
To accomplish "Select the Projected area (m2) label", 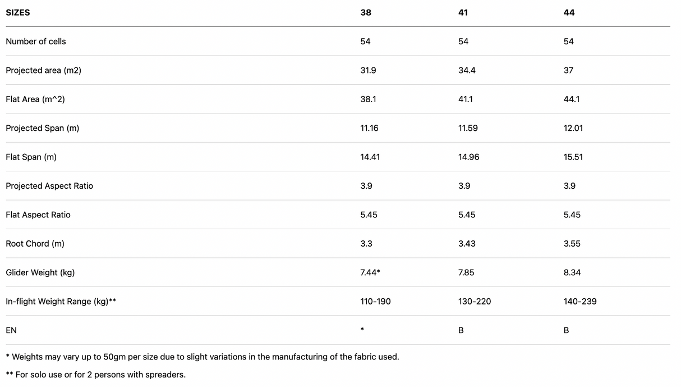I will 43,70.
